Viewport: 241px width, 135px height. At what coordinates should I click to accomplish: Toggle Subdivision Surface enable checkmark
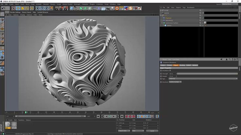(x=203, y=23)
